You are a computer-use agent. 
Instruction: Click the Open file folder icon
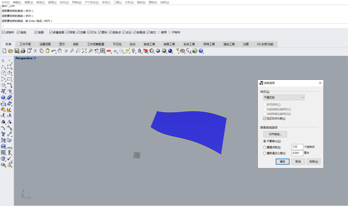tap(11, 51)
